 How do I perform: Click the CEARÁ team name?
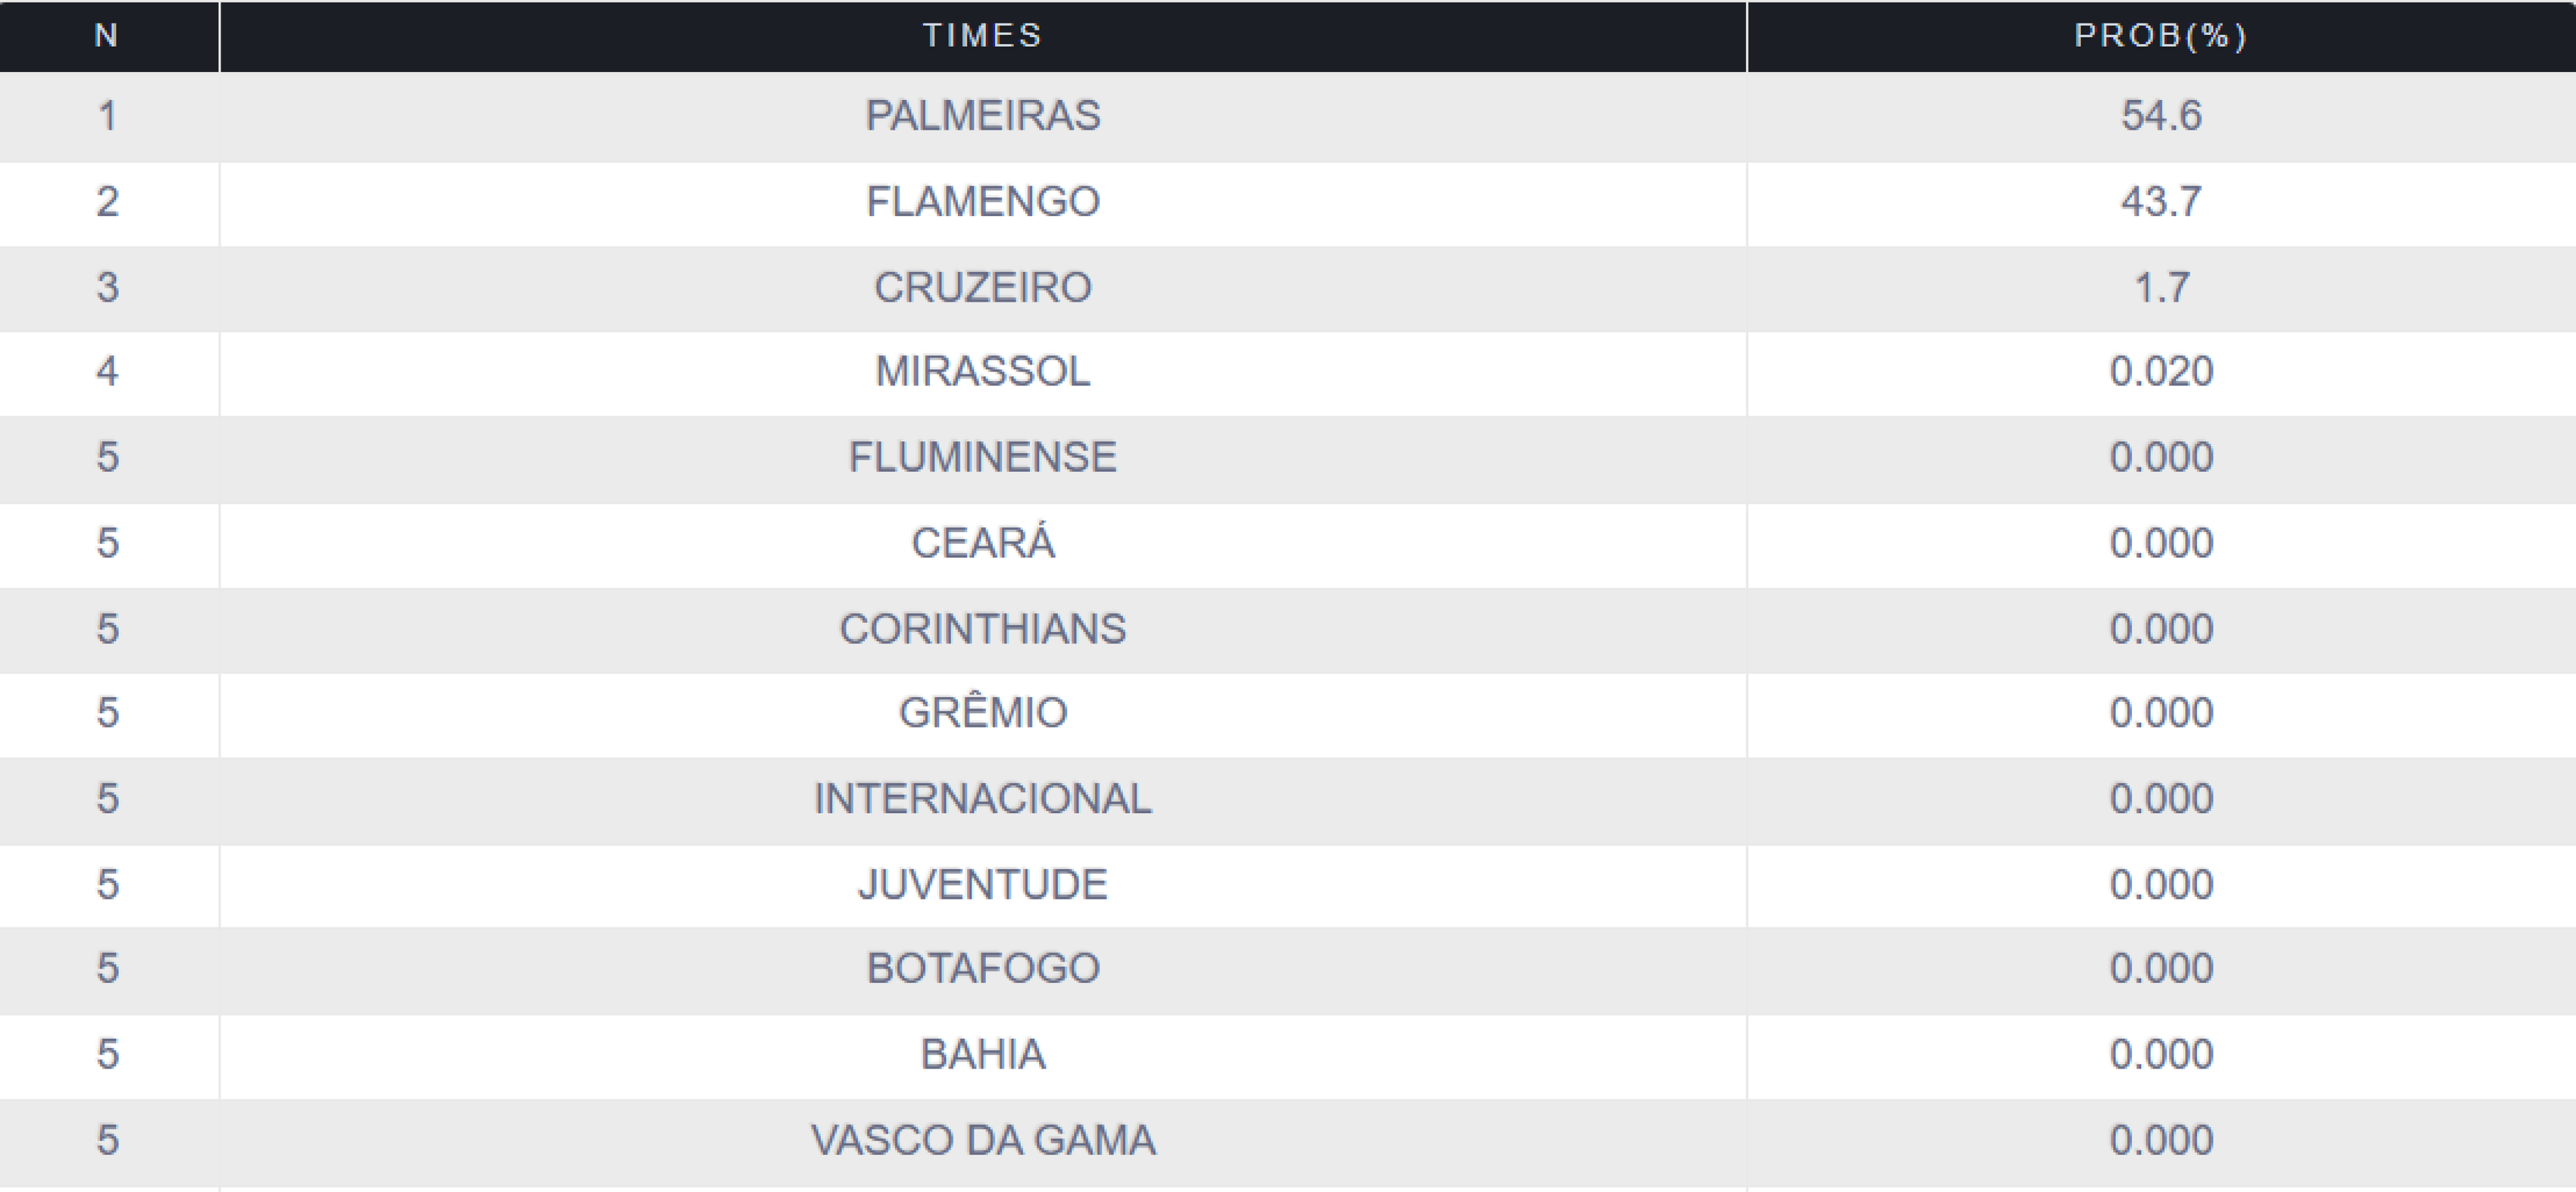(x=982, y=544)
